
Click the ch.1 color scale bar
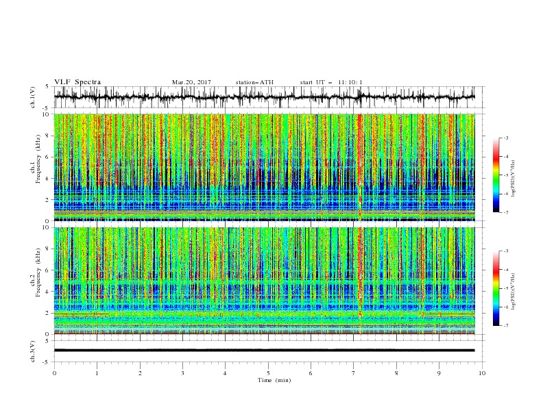point(496,175)
